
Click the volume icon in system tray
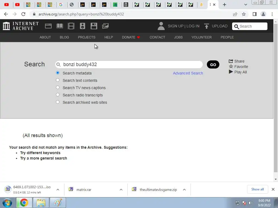251,203
